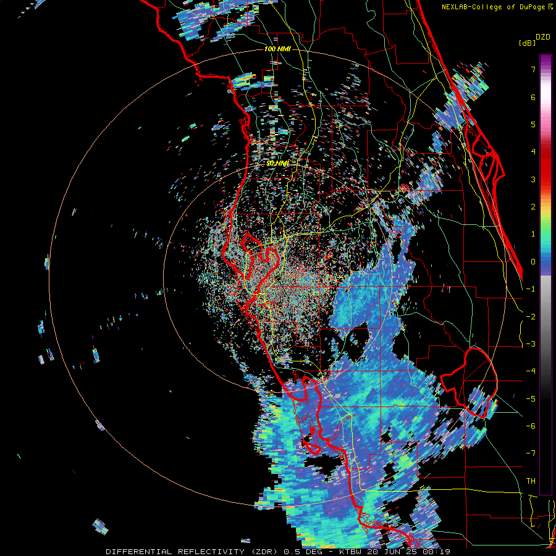This screenshot has width=556, height=556.
Task: Select the 2 tick label on color scale
Action: [533, 207]
